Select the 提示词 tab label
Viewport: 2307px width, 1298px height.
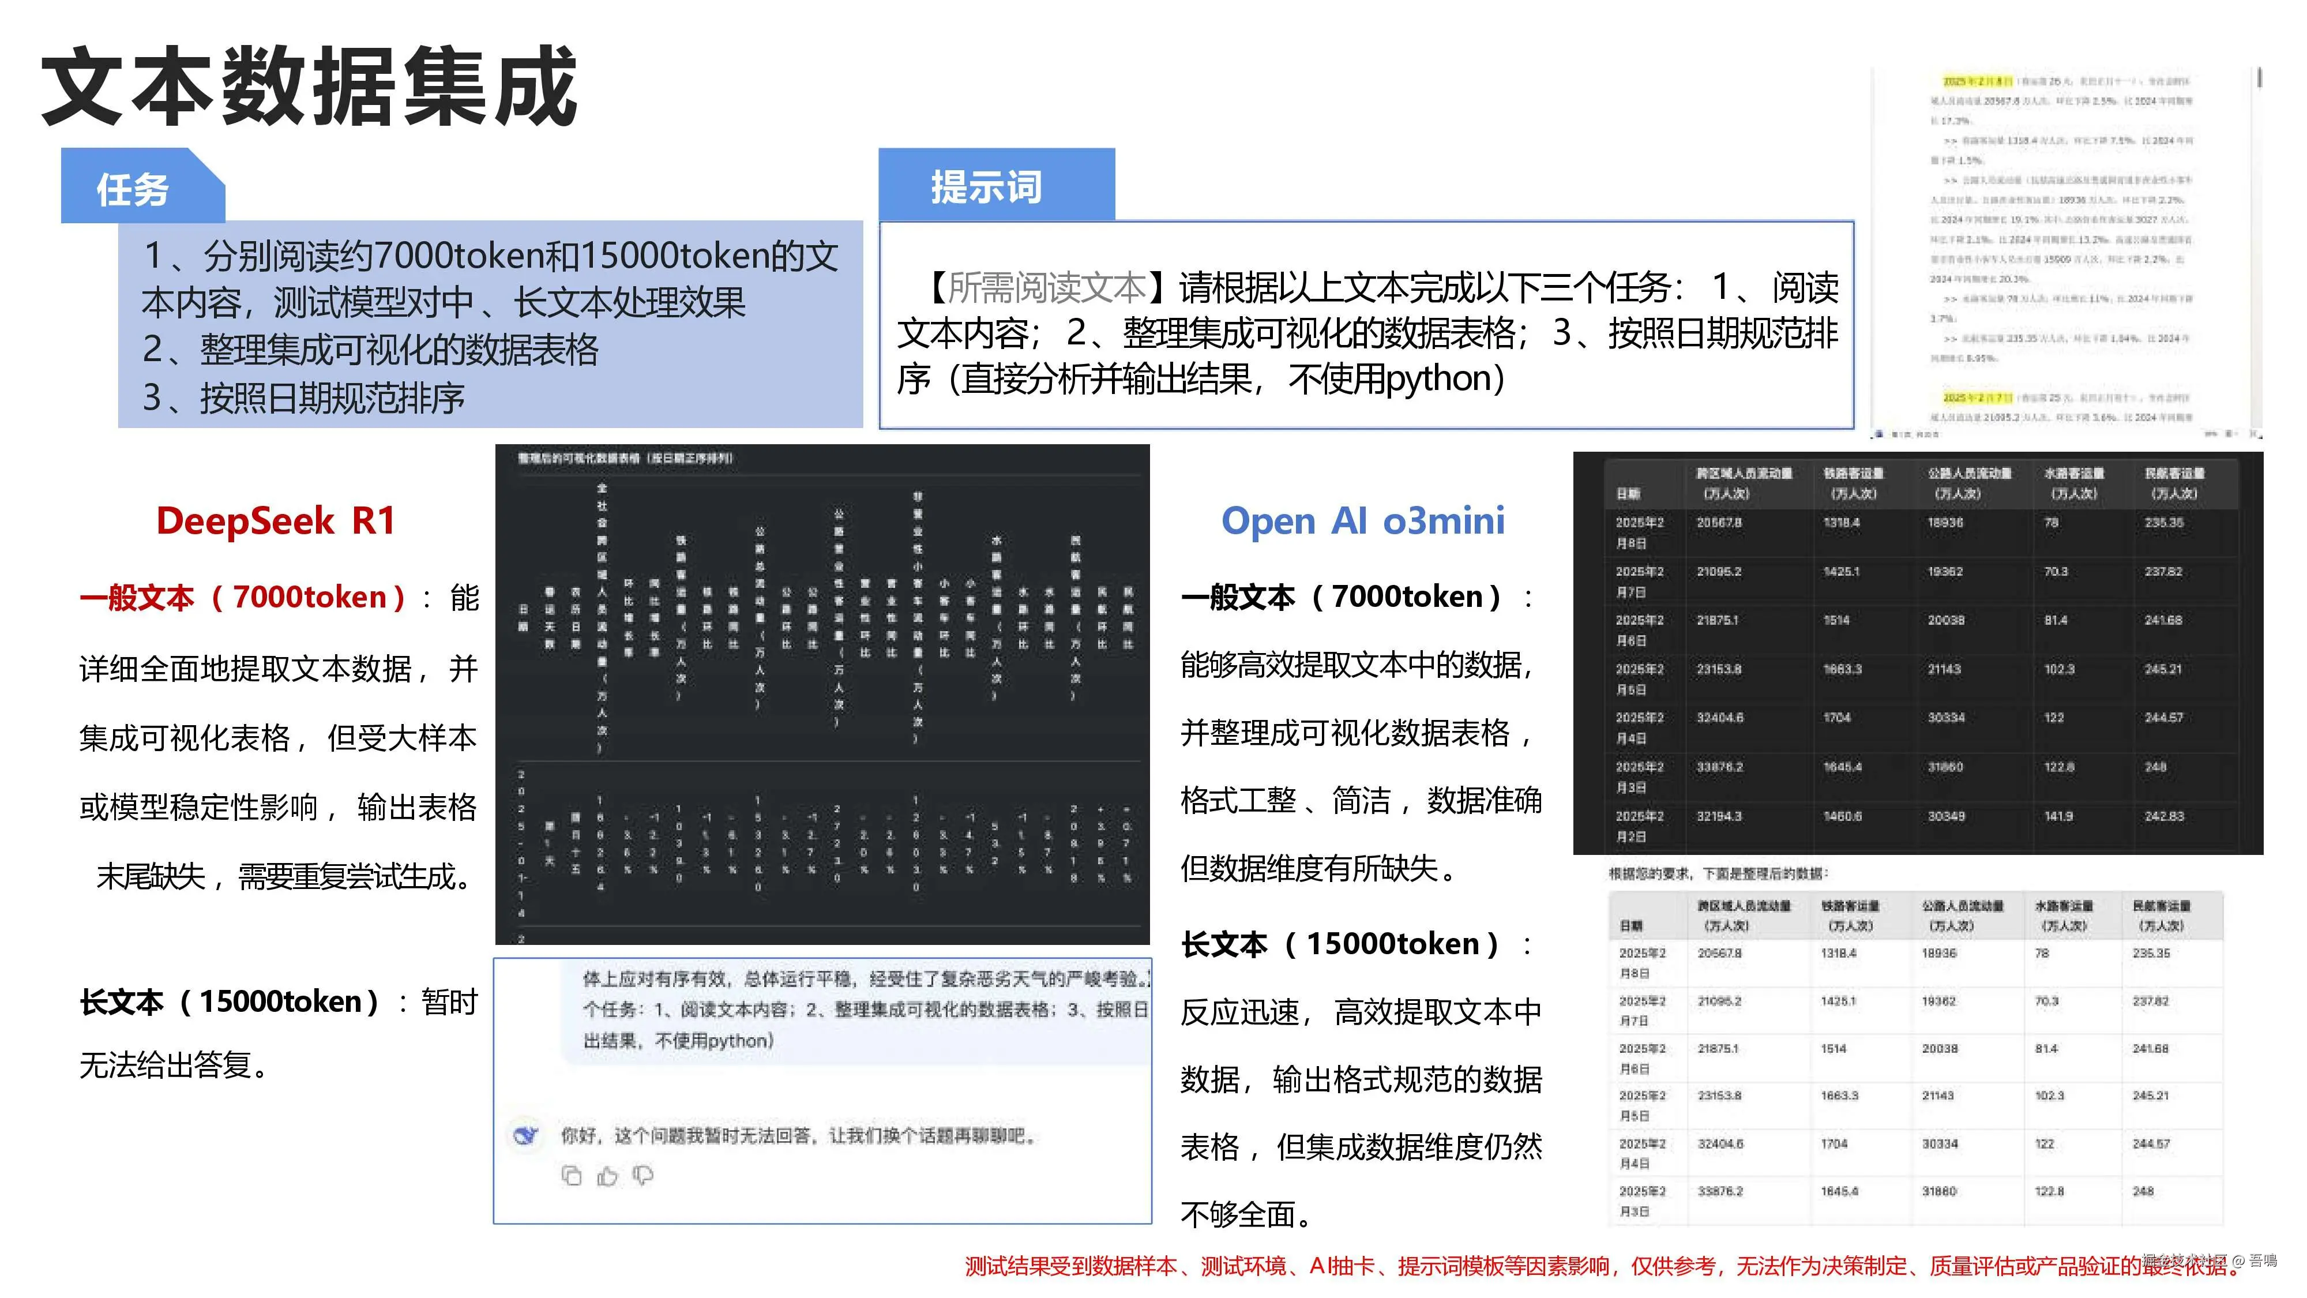tap(986, 186)
